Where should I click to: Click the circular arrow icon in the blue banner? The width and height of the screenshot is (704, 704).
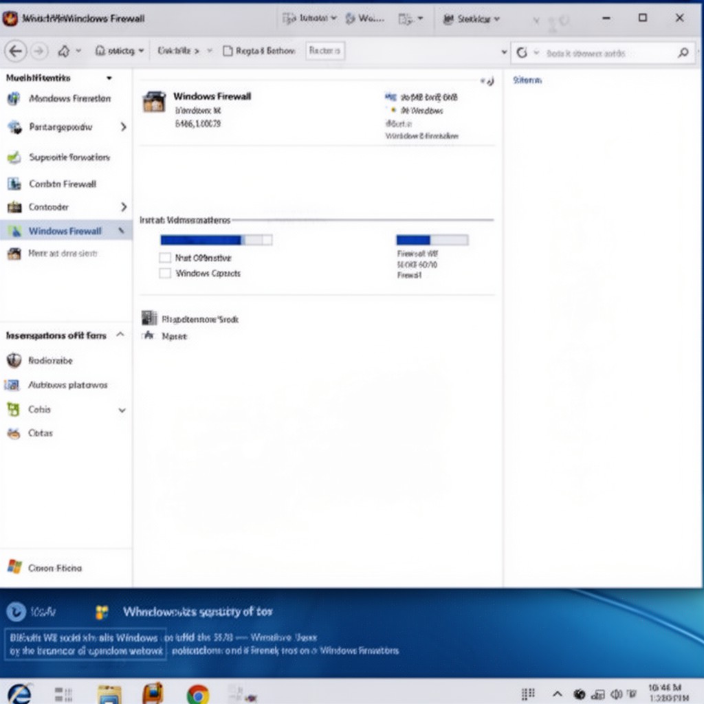pos(16,611)
